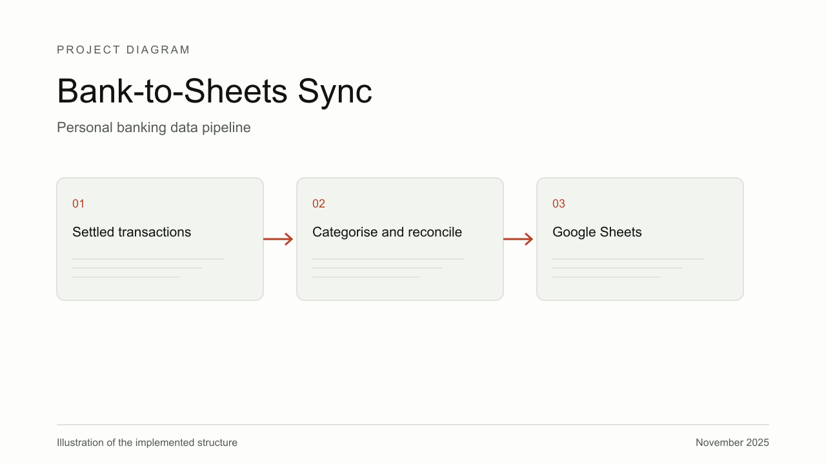Screen dimensions: 826x464
Task: Select the "Categorise and reconcile" card label
Action: [x=387, y=232]
